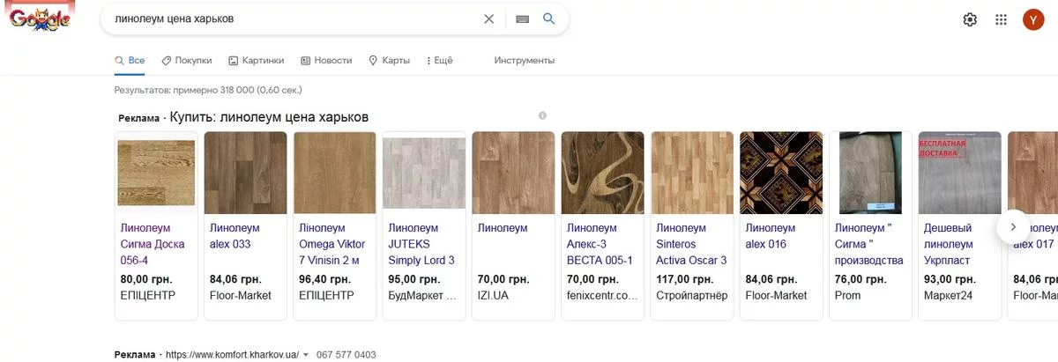
Task: Open the Google apps grid
Action: pos(1001,19)
